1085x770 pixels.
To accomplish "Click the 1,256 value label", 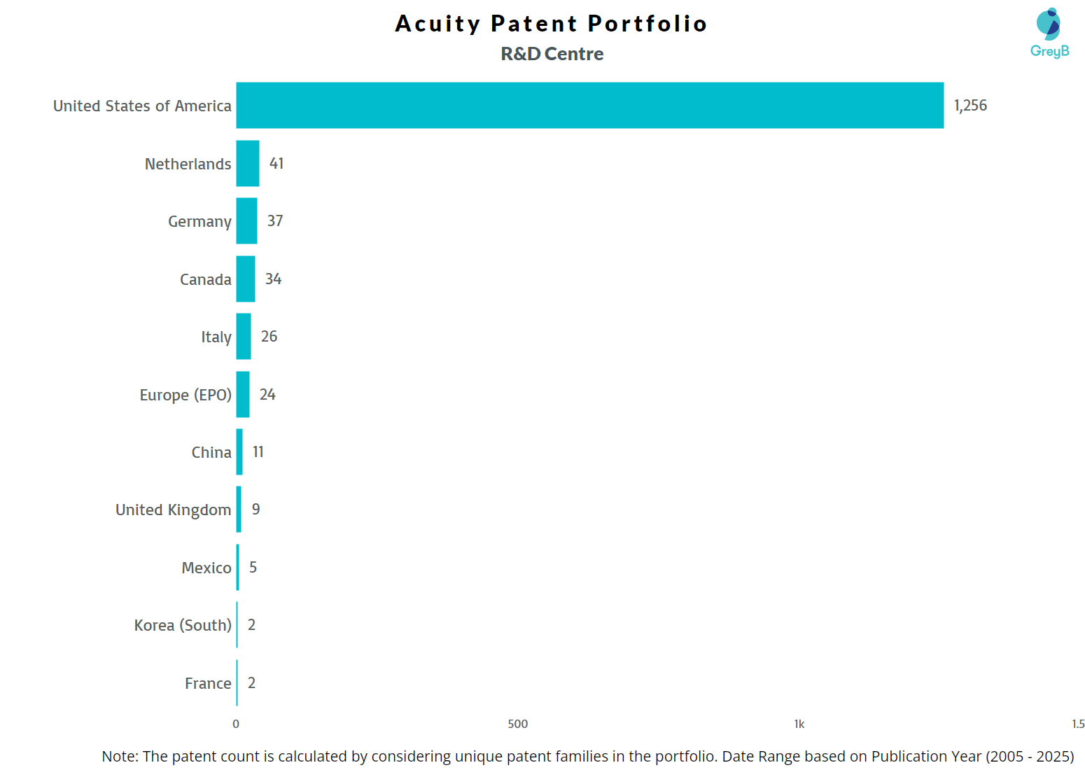I will tap(970, 106).
